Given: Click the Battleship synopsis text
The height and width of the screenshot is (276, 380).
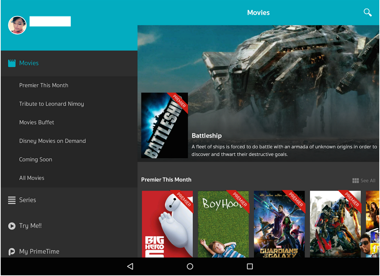Looking at the screenshot, I should [284, 151].
